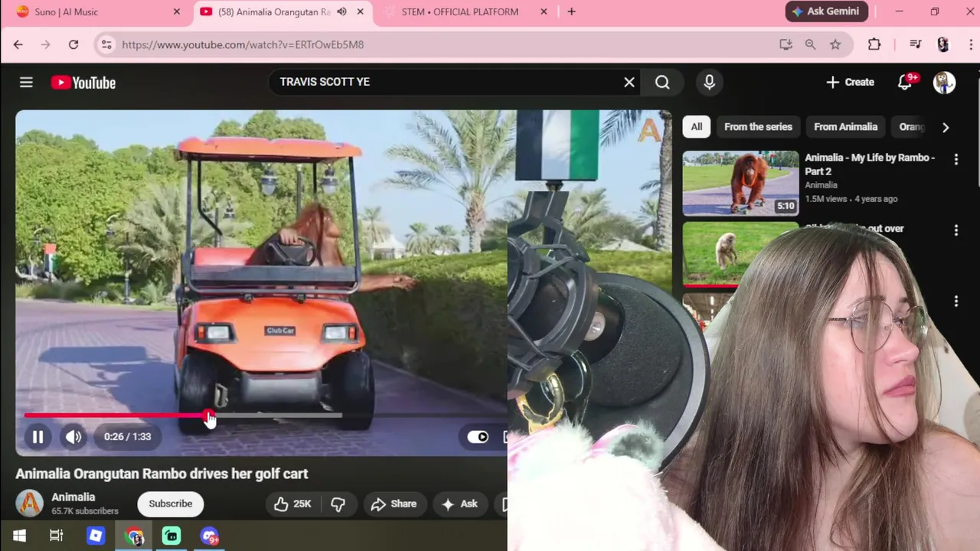The height and width of the screenshot is (551, 980).
Task: Open the YouTube hamburger guide menu
Action: (x=26, y=82)
